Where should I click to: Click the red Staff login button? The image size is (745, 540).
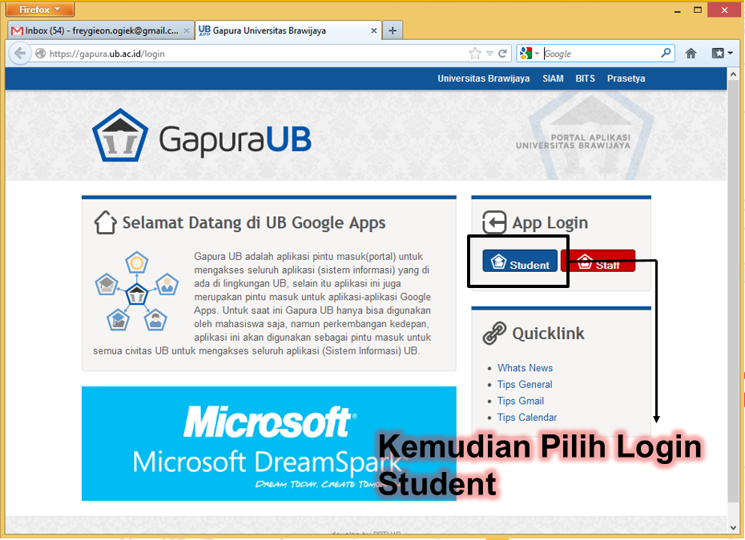coord(598,261)
